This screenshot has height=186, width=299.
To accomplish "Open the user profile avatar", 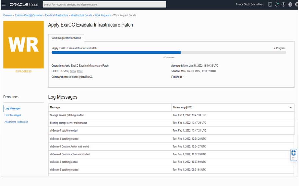I will 297,5.
